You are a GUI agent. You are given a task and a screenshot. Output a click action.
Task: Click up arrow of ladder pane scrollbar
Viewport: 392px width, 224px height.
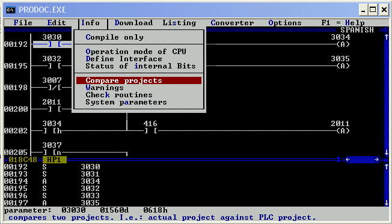387,37
